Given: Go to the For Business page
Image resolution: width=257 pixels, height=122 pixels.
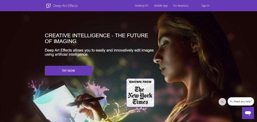Looking at the screenshot, I should coord(181,6).
